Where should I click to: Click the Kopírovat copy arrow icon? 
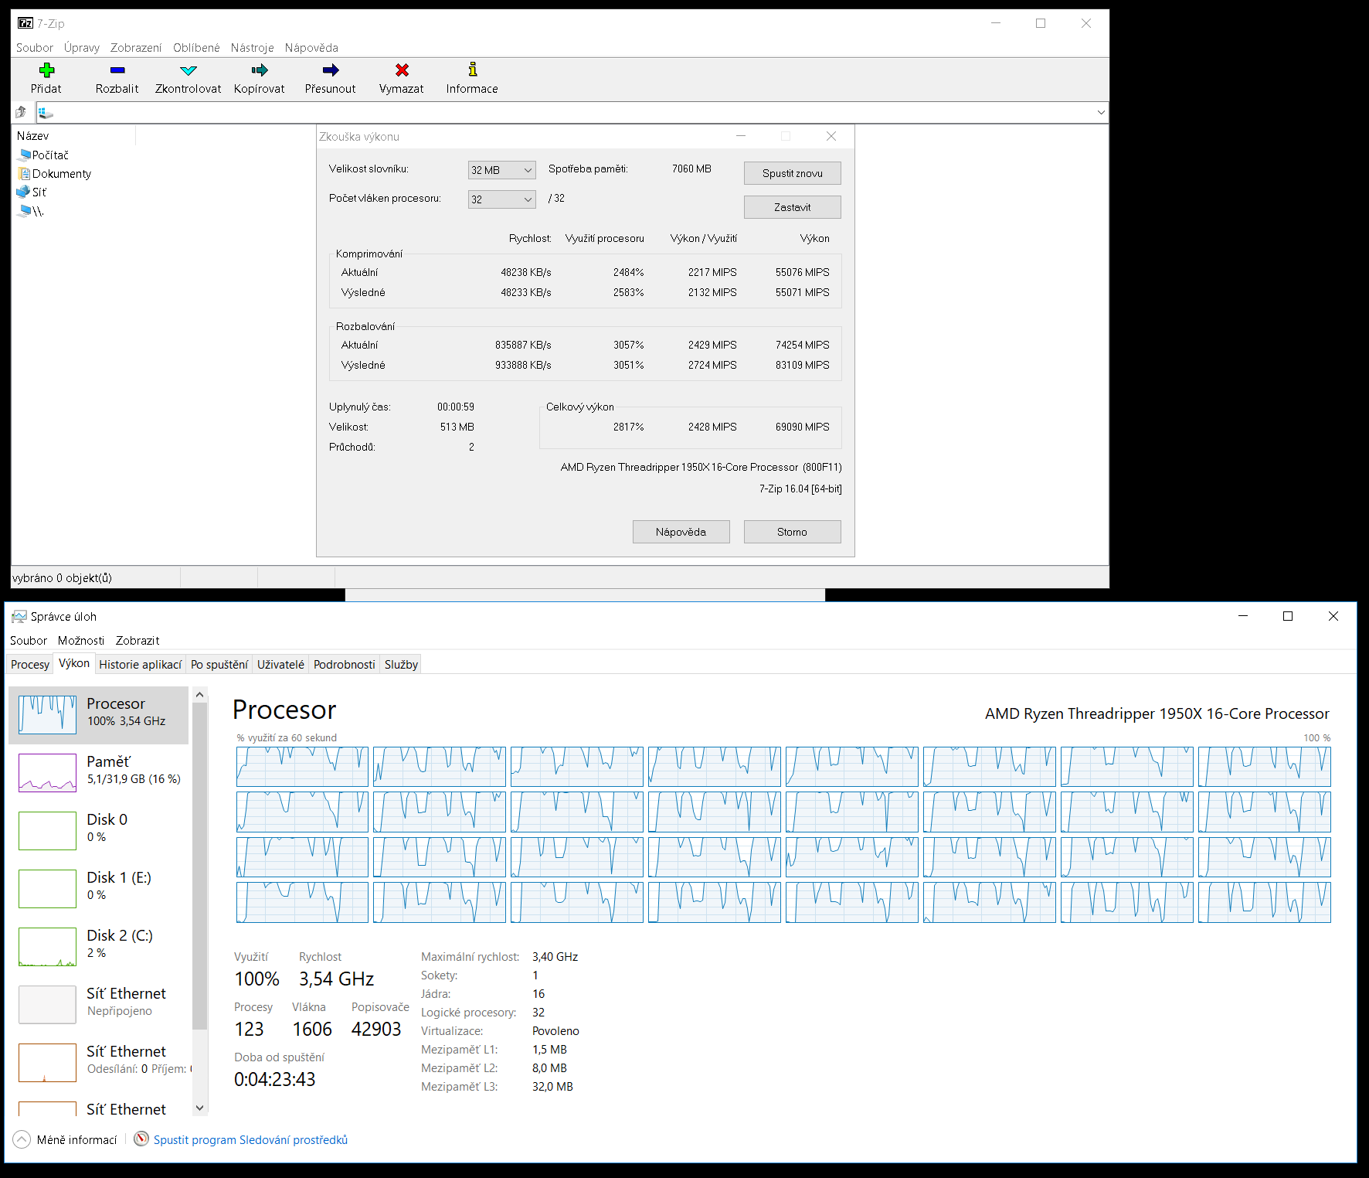(259, 70)
